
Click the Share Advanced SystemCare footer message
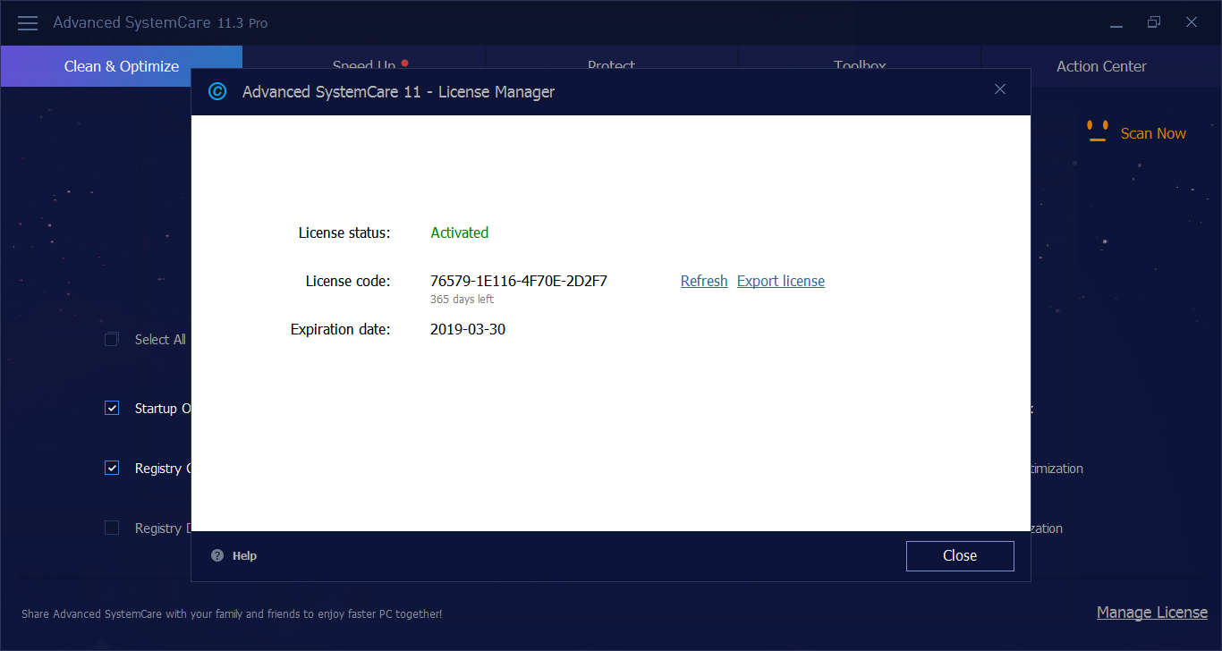[x=232, y=614]
